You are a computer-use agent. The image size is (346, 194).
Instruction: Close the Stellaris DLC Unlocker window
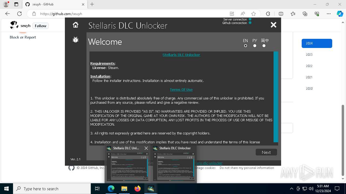[274, 25]
